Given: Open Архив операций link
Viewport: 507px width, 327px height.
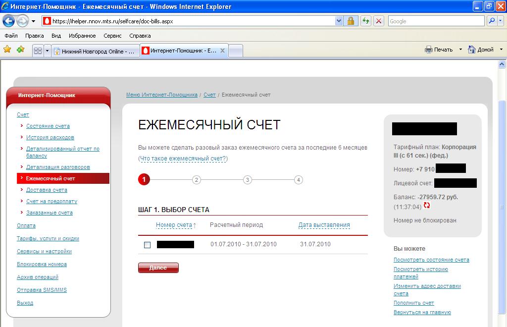Looking at the screenshot, I should pyautogui.click(x=38, y=277).
